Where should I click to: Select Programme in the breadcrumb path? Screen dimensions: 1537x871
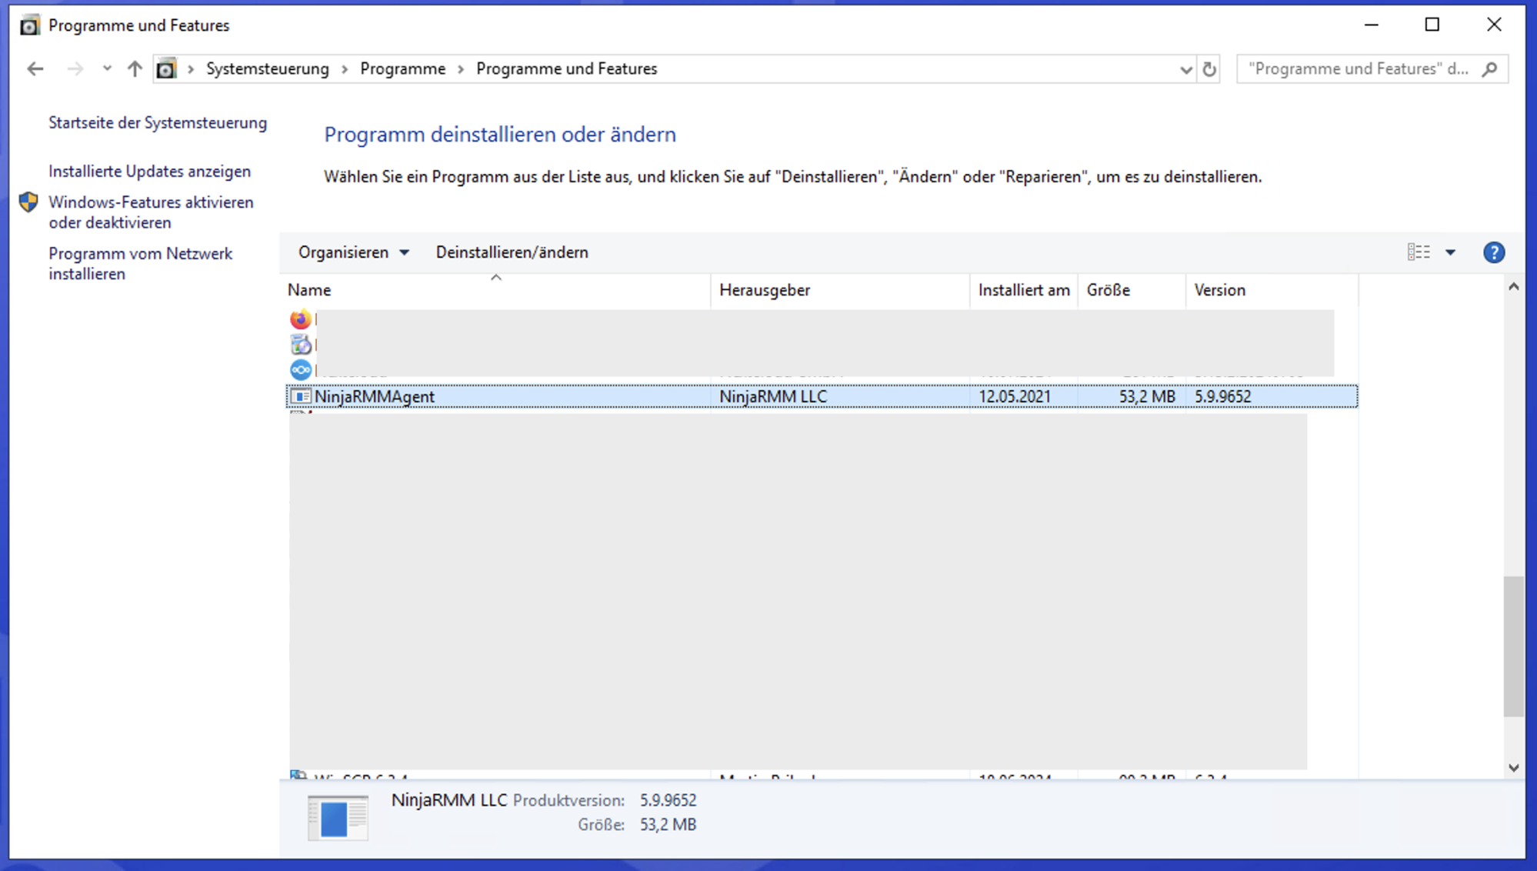402,69
